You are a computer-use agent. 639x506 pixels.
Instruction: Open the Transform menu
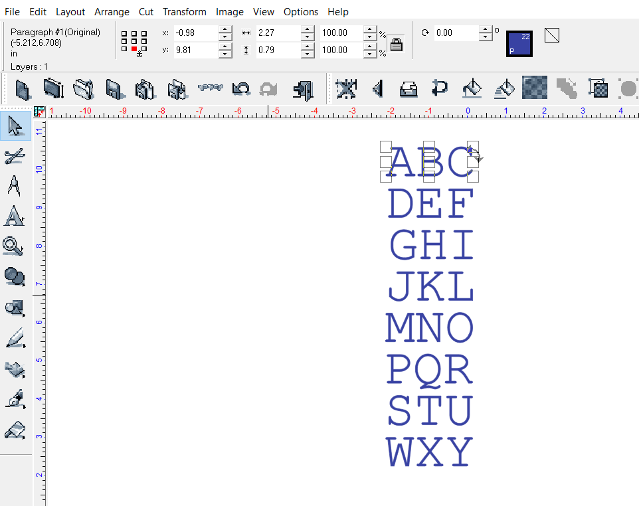(184, 12)
